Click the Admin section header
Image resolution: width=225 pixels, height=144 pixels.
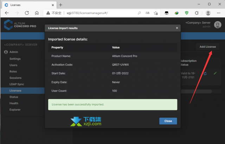(14, 52)
